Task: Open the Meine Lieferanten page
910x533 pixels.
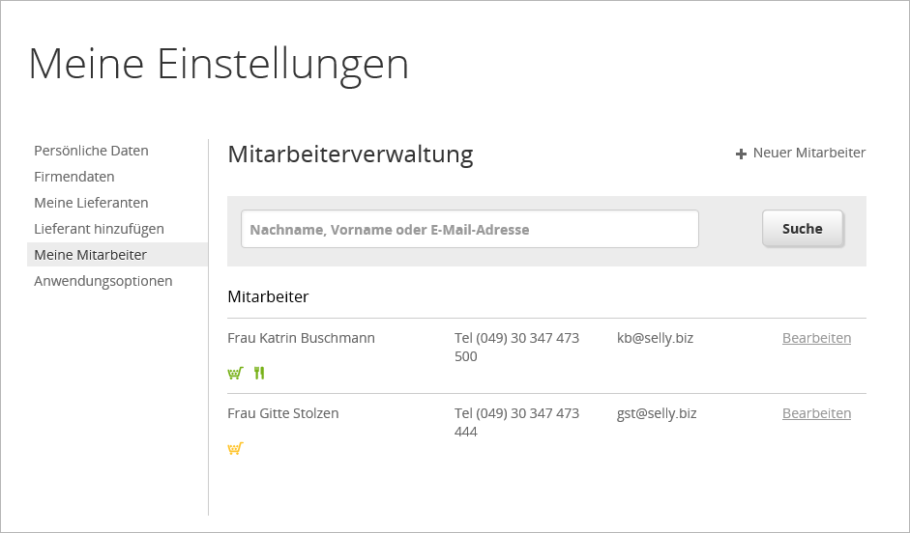Action: [x=91, y=203]
